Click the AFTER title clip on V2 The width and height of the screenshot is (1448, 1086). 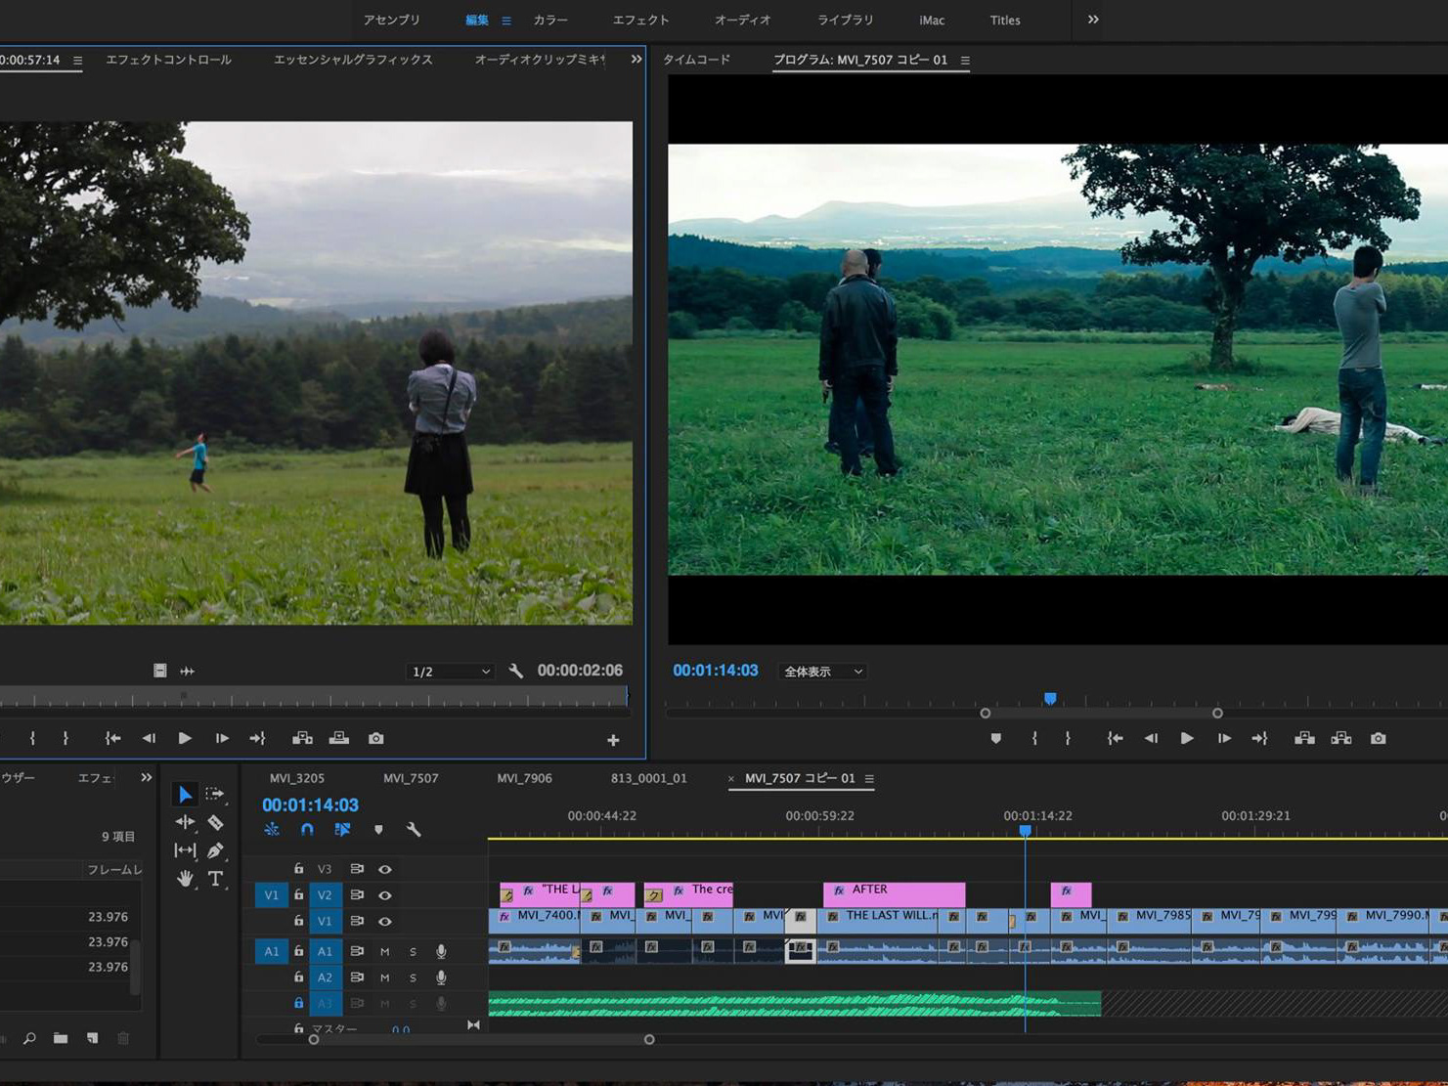pyautogui.click(x=894, y=893)
